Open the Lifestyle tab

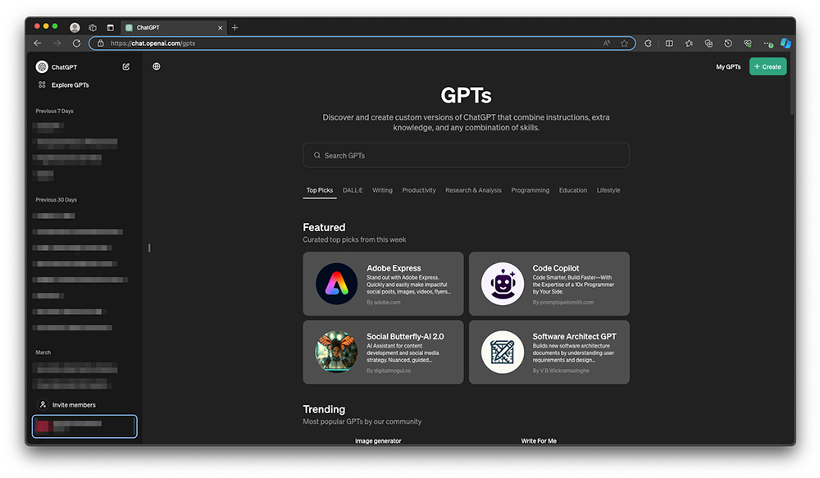[x=608, y=190]
